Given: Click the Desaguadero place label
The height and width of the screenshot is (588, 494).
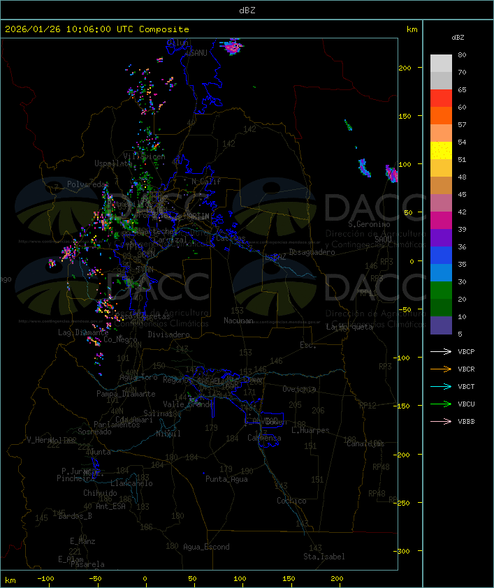Looking at the screenshot, I should 312,252.
